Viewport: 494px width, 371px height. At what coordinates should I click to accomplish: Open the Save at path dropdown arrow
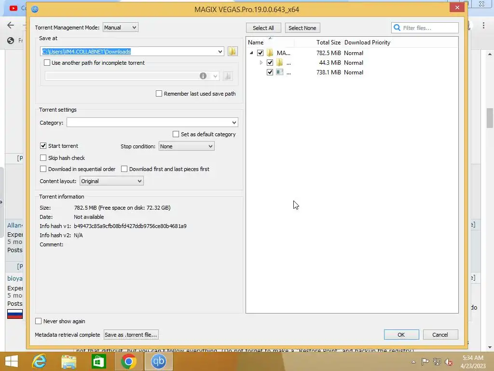coord(220,51)
